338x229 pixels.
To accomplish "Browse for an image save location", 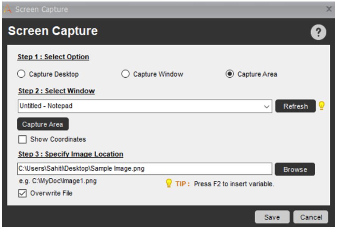I will point(295,169).
